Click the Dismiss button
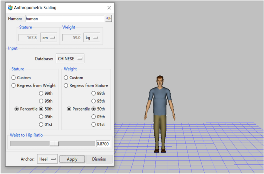264x174 pixels. point(99,159)
